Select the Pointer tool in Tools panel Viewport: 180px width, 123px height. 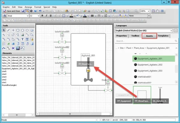tap(4, 30)
